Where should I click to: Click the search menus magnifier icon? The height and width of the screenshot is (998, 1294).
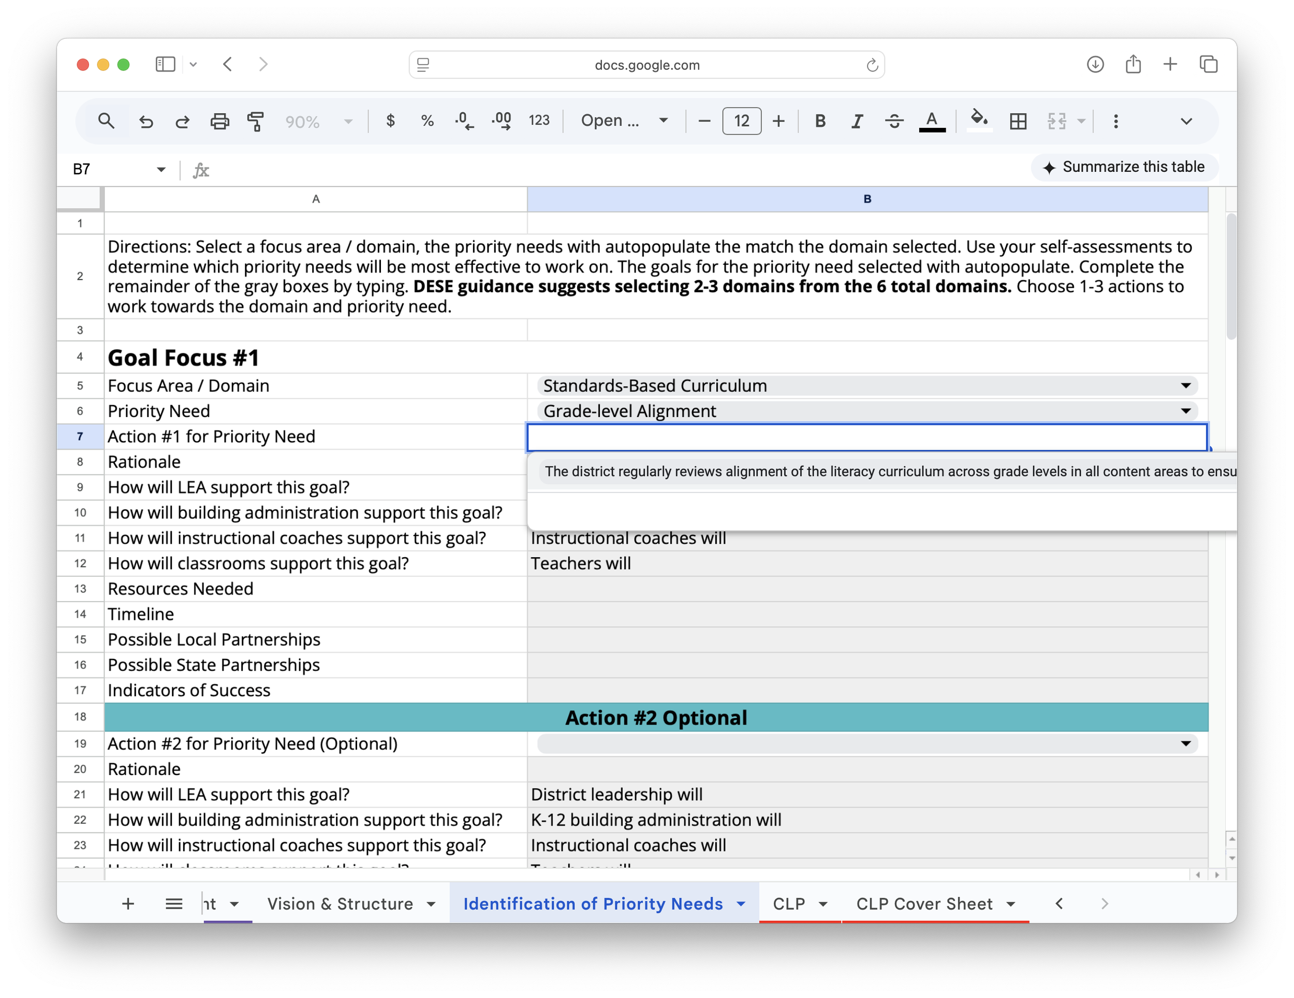coord(106,122)
